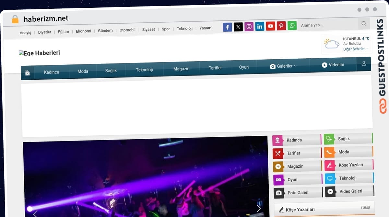Open the Yaşam top link
Image resolution: width=389 pixels, height=217 pixels.
(x=205, y=28)
